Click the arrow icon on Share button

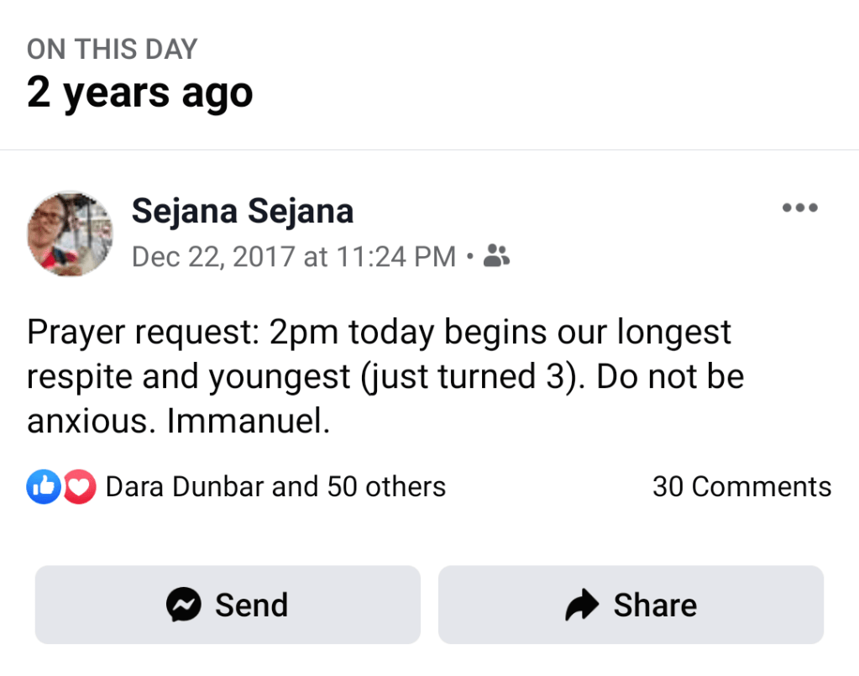tap(582, 605)
